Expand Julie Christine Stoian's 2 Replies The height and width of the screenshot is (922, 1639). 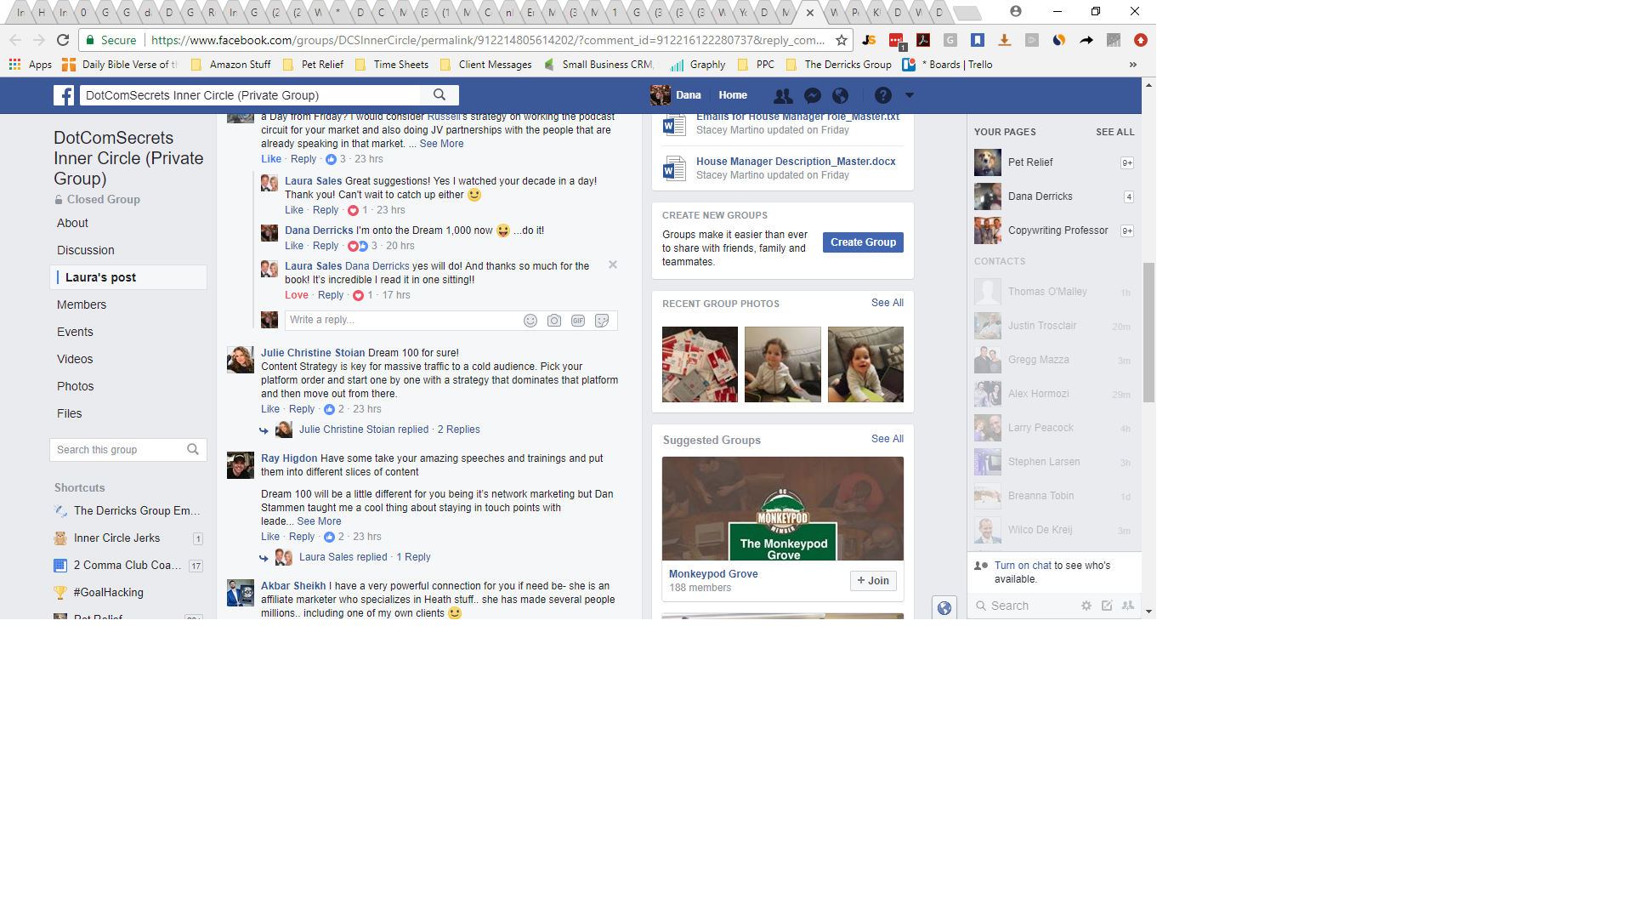[x=458, y=430]
